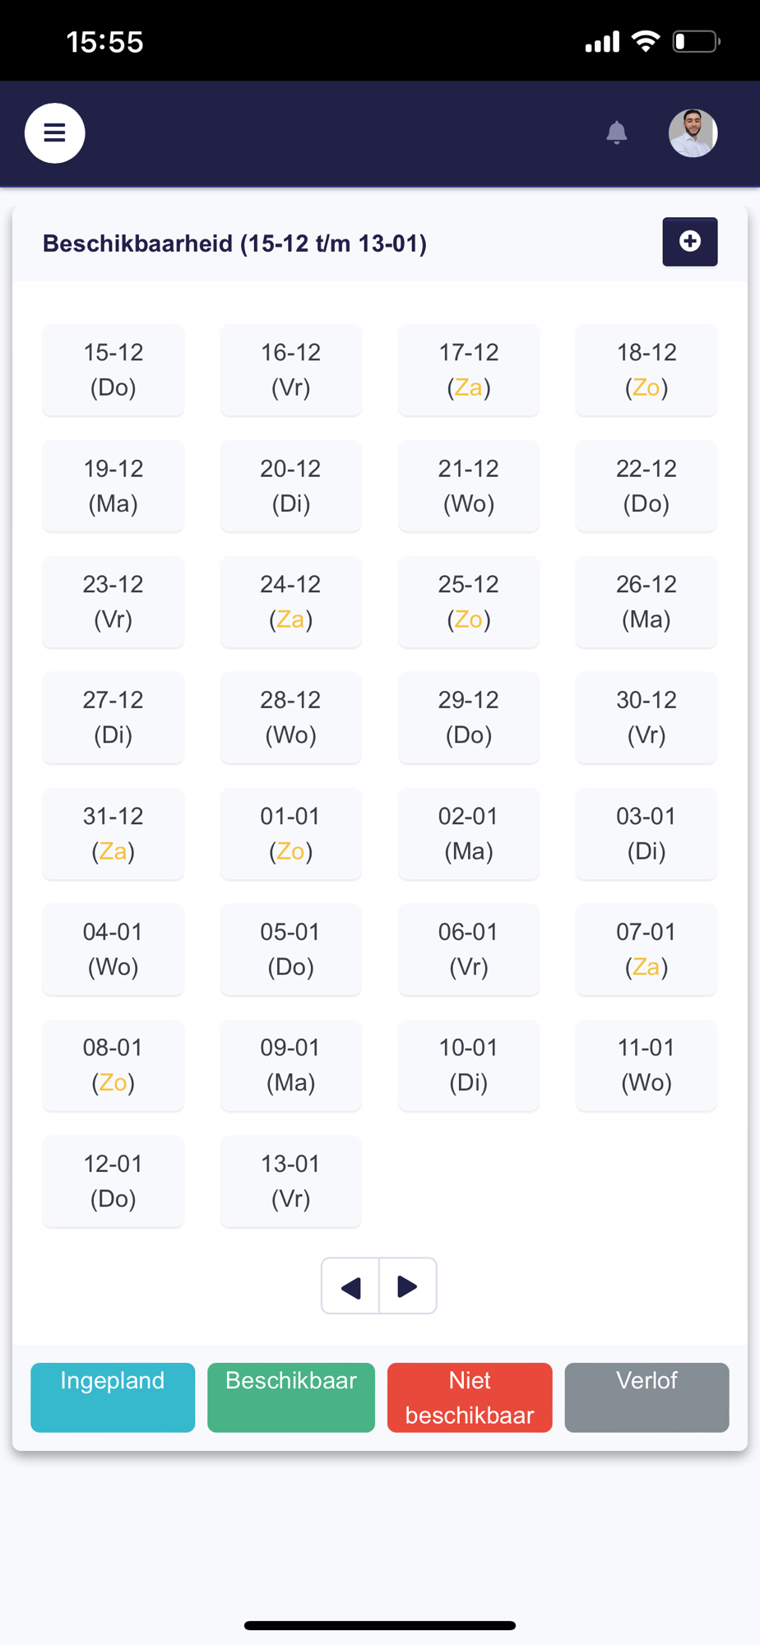Choose the grey Verlof status
760x1645 pixels.
[x=646, y=1397]
